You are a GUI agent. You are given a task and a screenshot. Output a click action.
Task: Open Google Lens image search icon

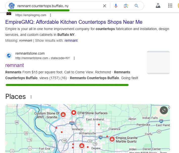click(126, 6)
